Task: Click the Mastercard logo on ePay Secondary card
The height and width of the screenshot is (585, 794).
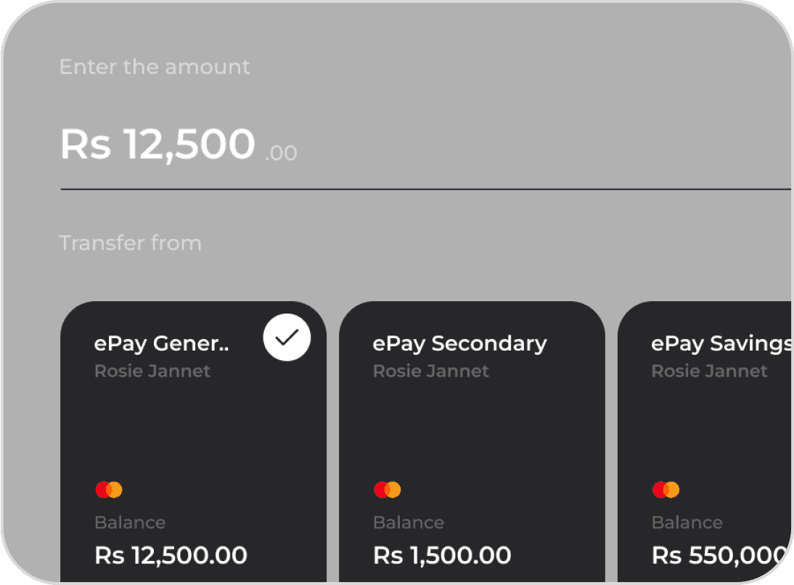Action: (387, 490)
